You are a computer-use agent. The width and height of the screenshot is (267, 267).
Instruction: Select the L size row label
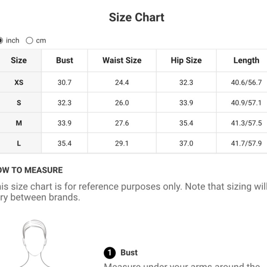[19, 143]
